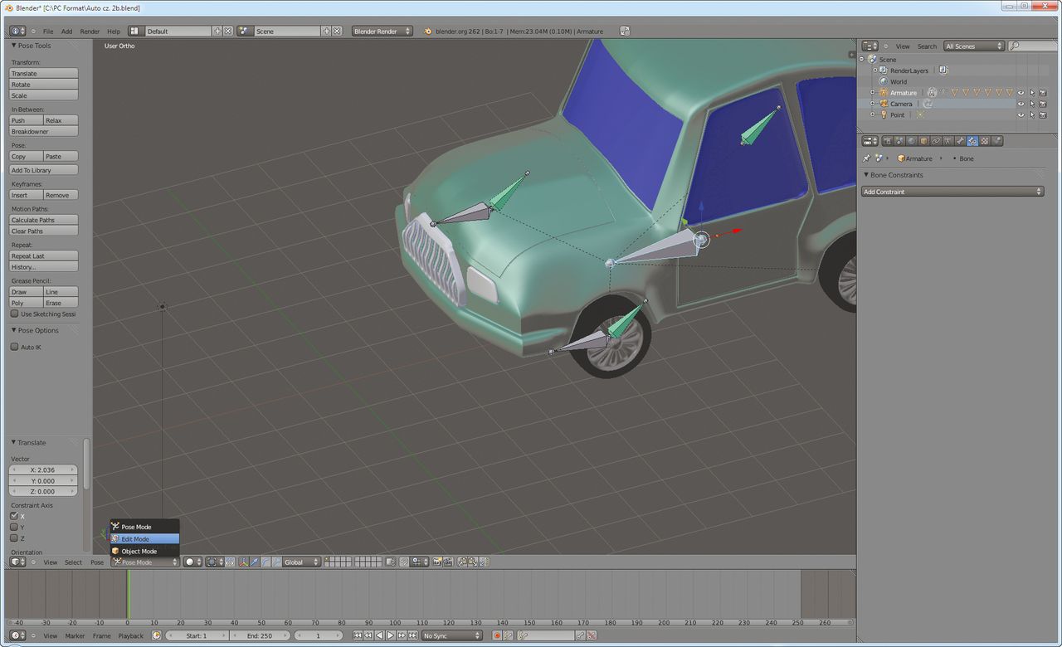This screenshot has height=647, width=1062.
Task: Toggle the Y constraint axis checkbox
Action: [x=14, y=527]
